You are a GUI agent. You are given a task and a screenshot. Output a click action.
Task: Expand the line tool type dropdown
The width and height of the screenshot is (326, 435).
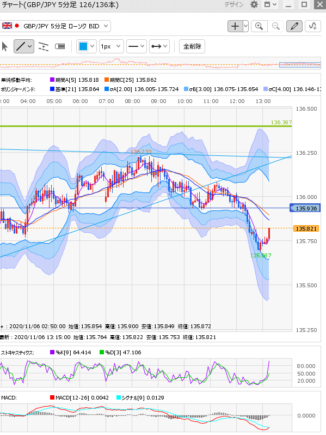click(x=30, y=46)
